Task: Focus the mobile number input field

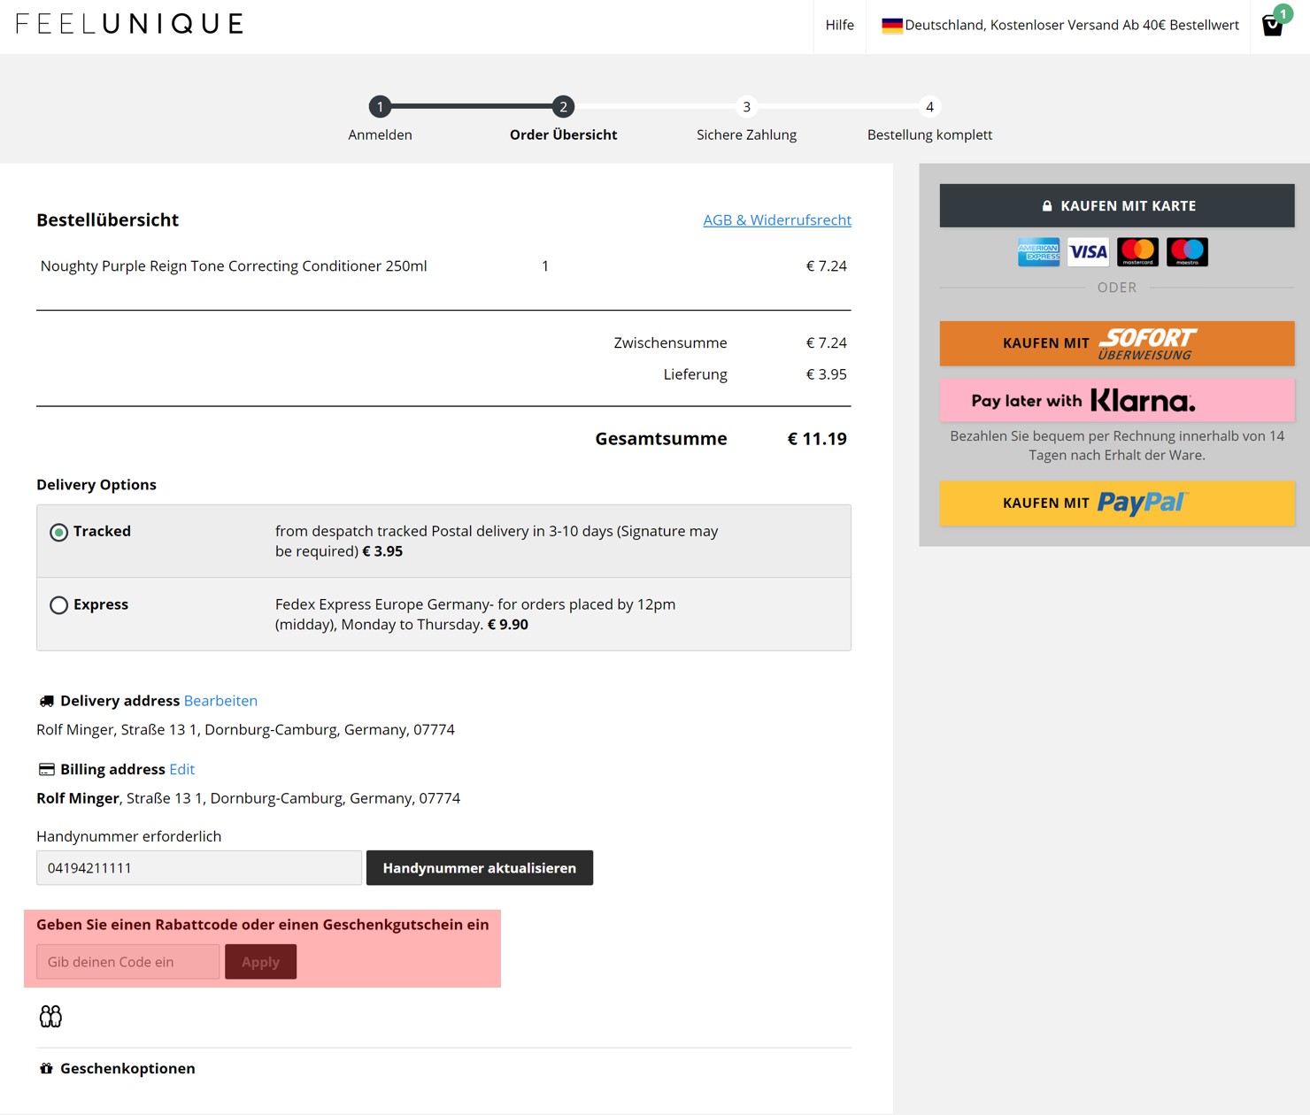Action: coord(199,868)
